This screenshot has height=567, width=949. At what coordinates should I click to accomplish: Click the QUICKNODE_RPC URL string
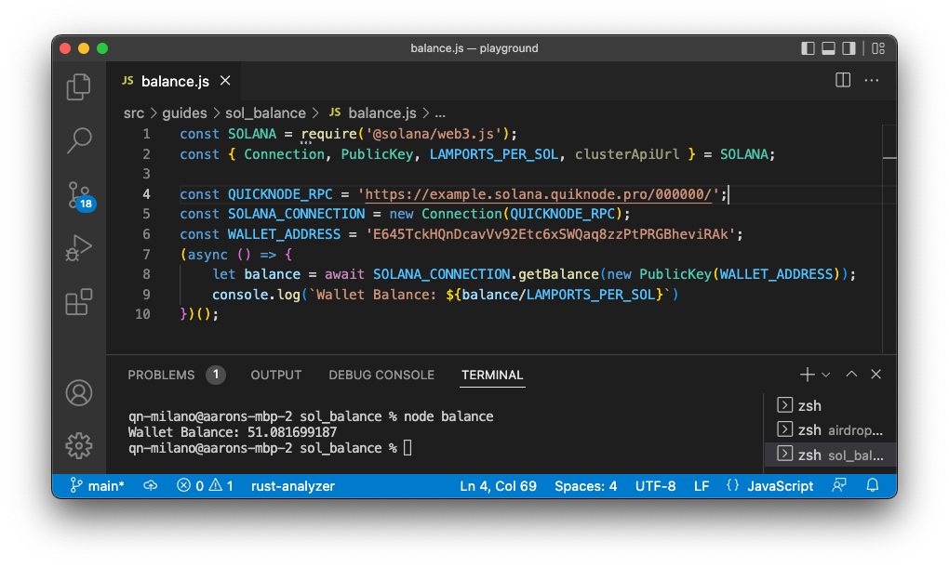(x=538, y=194)
